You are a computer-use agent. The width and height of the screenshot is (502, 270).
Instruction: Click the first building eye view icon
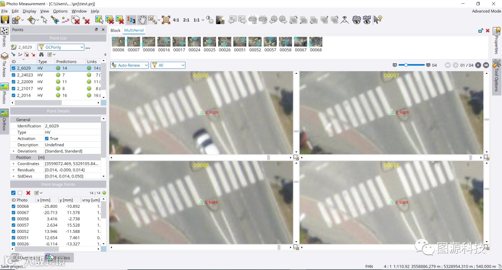click(x=357, y=20)
